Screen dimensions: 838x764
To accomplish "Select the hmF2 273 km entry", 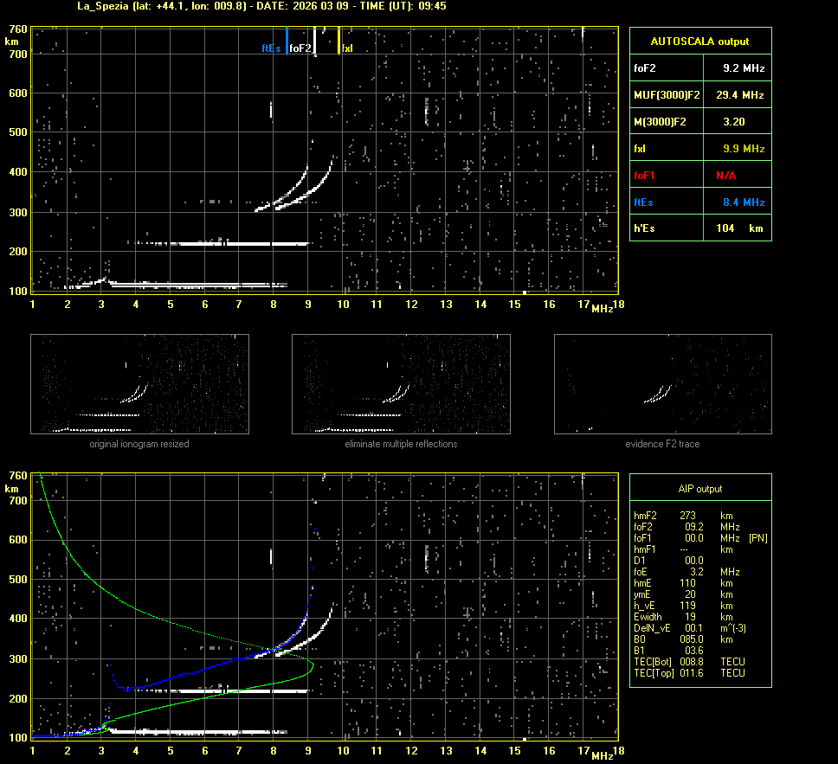I will click(x=684, y=515).
